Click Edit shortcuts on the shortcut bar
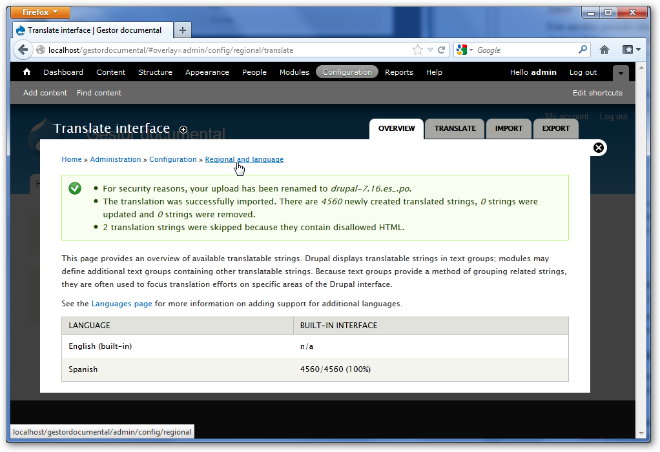Image resolution: width=660 pixels, height=452 pixels. [x=597, y=93]
